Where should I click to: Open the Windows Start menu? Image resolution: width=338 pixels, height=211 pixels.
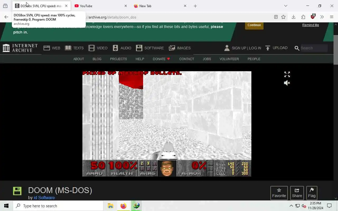(6, 206)
